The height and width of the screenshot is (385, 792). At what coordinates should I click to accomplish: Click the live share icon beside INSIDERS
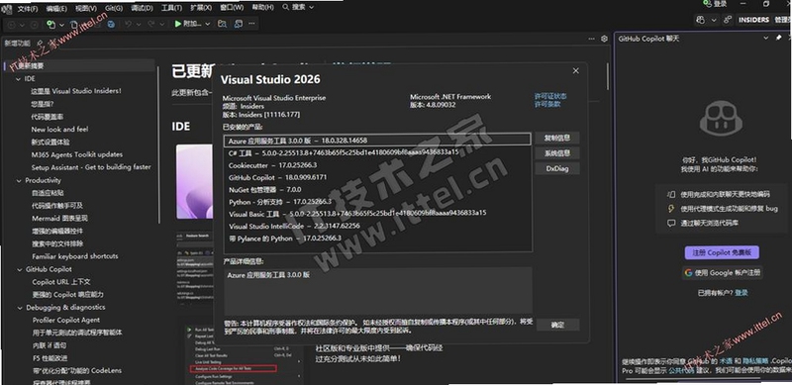(x=728, y=20)
